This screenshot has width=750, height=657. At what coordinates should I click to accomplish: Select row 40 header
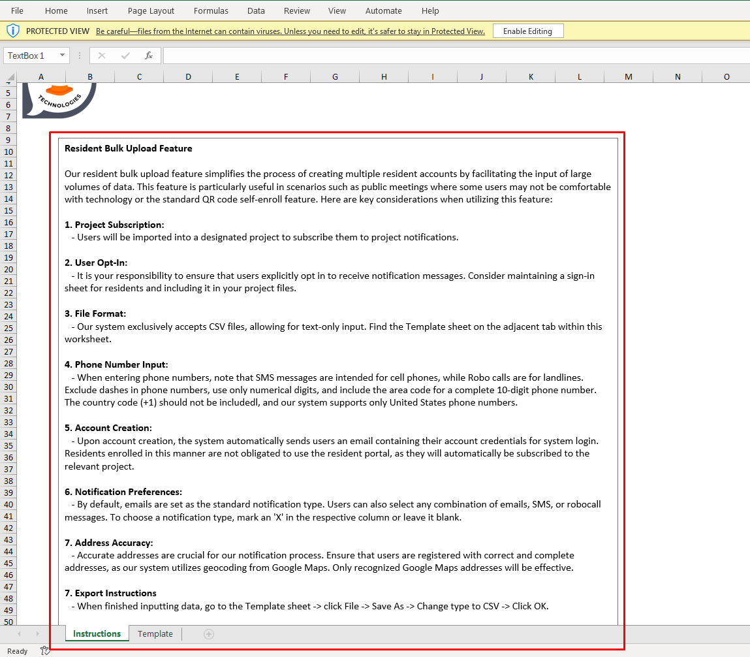pos(8,504)
